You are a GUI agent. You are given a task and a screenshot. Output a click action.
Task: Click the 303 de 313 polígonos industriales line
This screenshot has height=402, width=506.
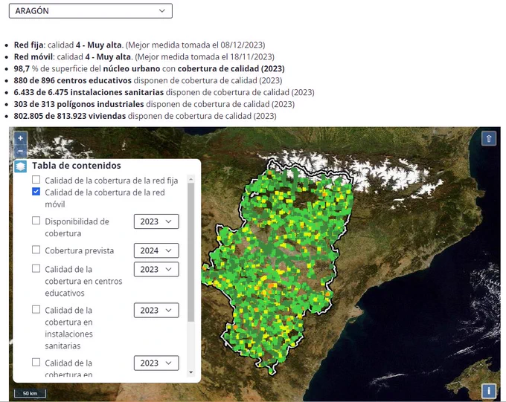click(154, 104)
